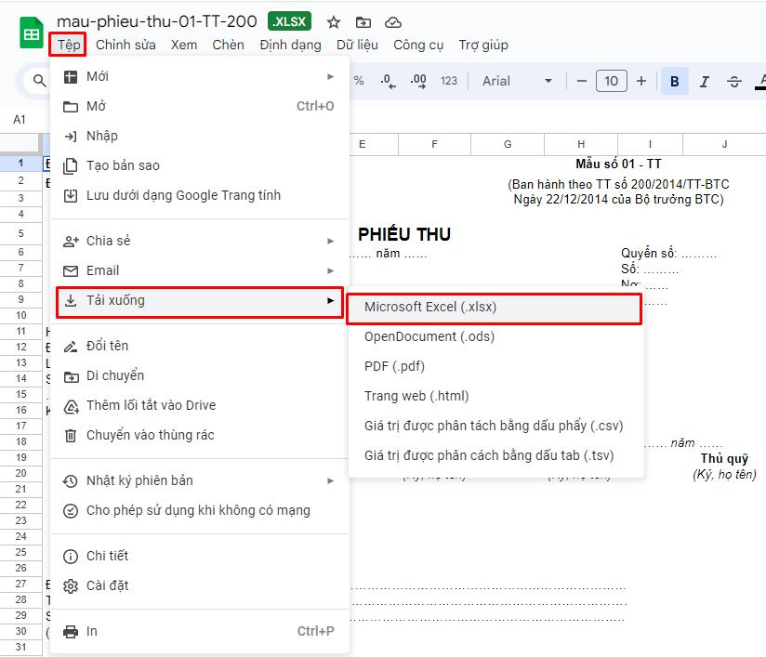Screen dimensions: 766x657
Task: Open the text color picker
Action: pos(760,81)
